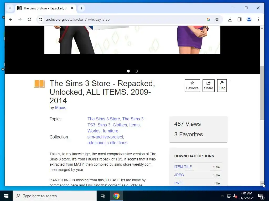Click the address bar URL
The height and width of the screenshot is (201, 269).
point(78,19)
